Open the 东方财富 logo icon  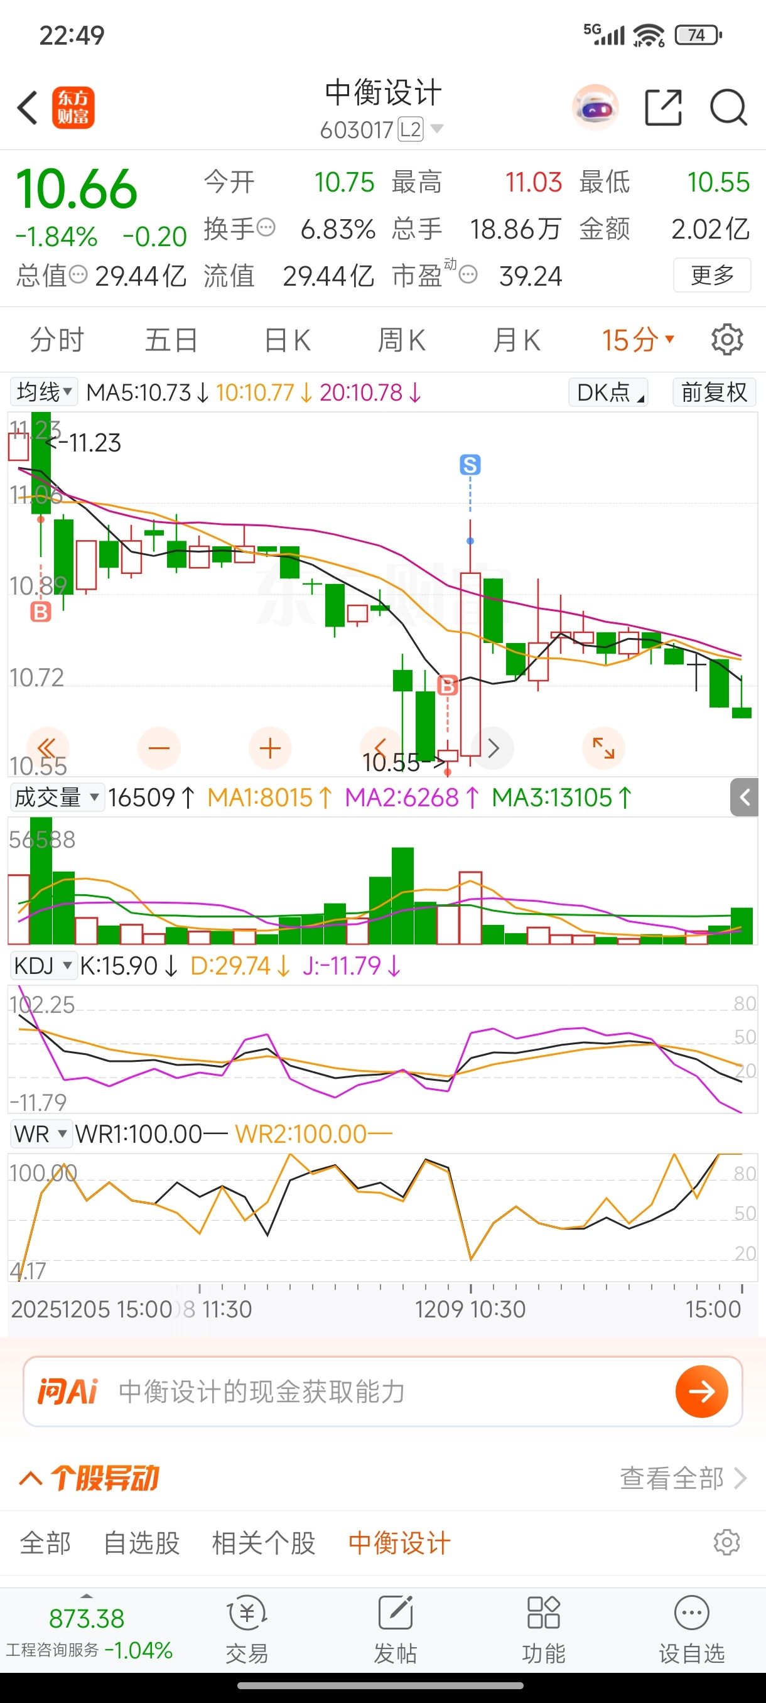(73, 108)
